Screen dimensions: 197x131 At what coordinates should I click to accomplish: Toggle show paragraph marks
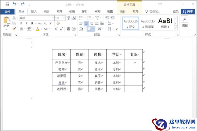(x=117, y=29)
